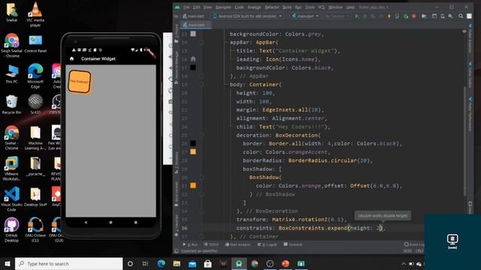Open the Dart Analysis tool window

tap(238, 244)
